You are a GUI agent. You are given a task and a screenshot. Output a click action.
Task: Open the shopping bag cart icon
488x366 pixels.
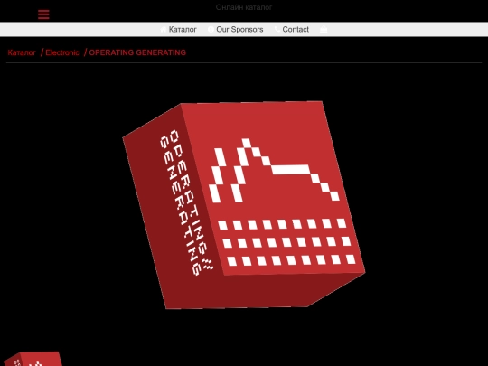[x=324, y=29]
